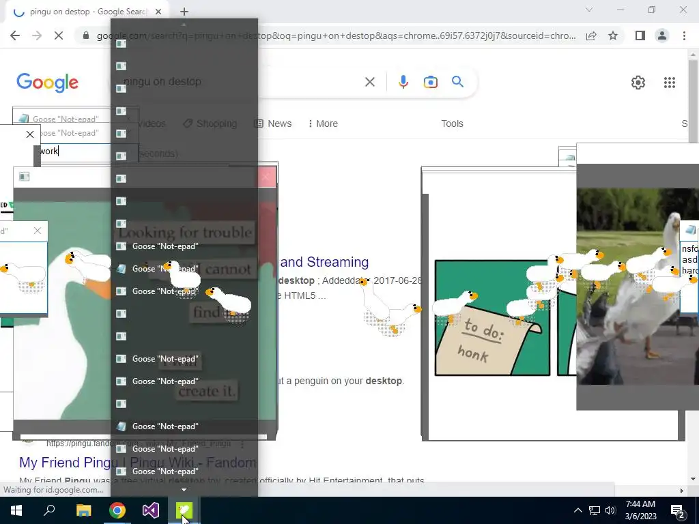Image resolution: width=699 pixels, height=524 pixels.
Task: Open the taskbar clock showing 7:44 AM
Action: click(x=640, y=510)
